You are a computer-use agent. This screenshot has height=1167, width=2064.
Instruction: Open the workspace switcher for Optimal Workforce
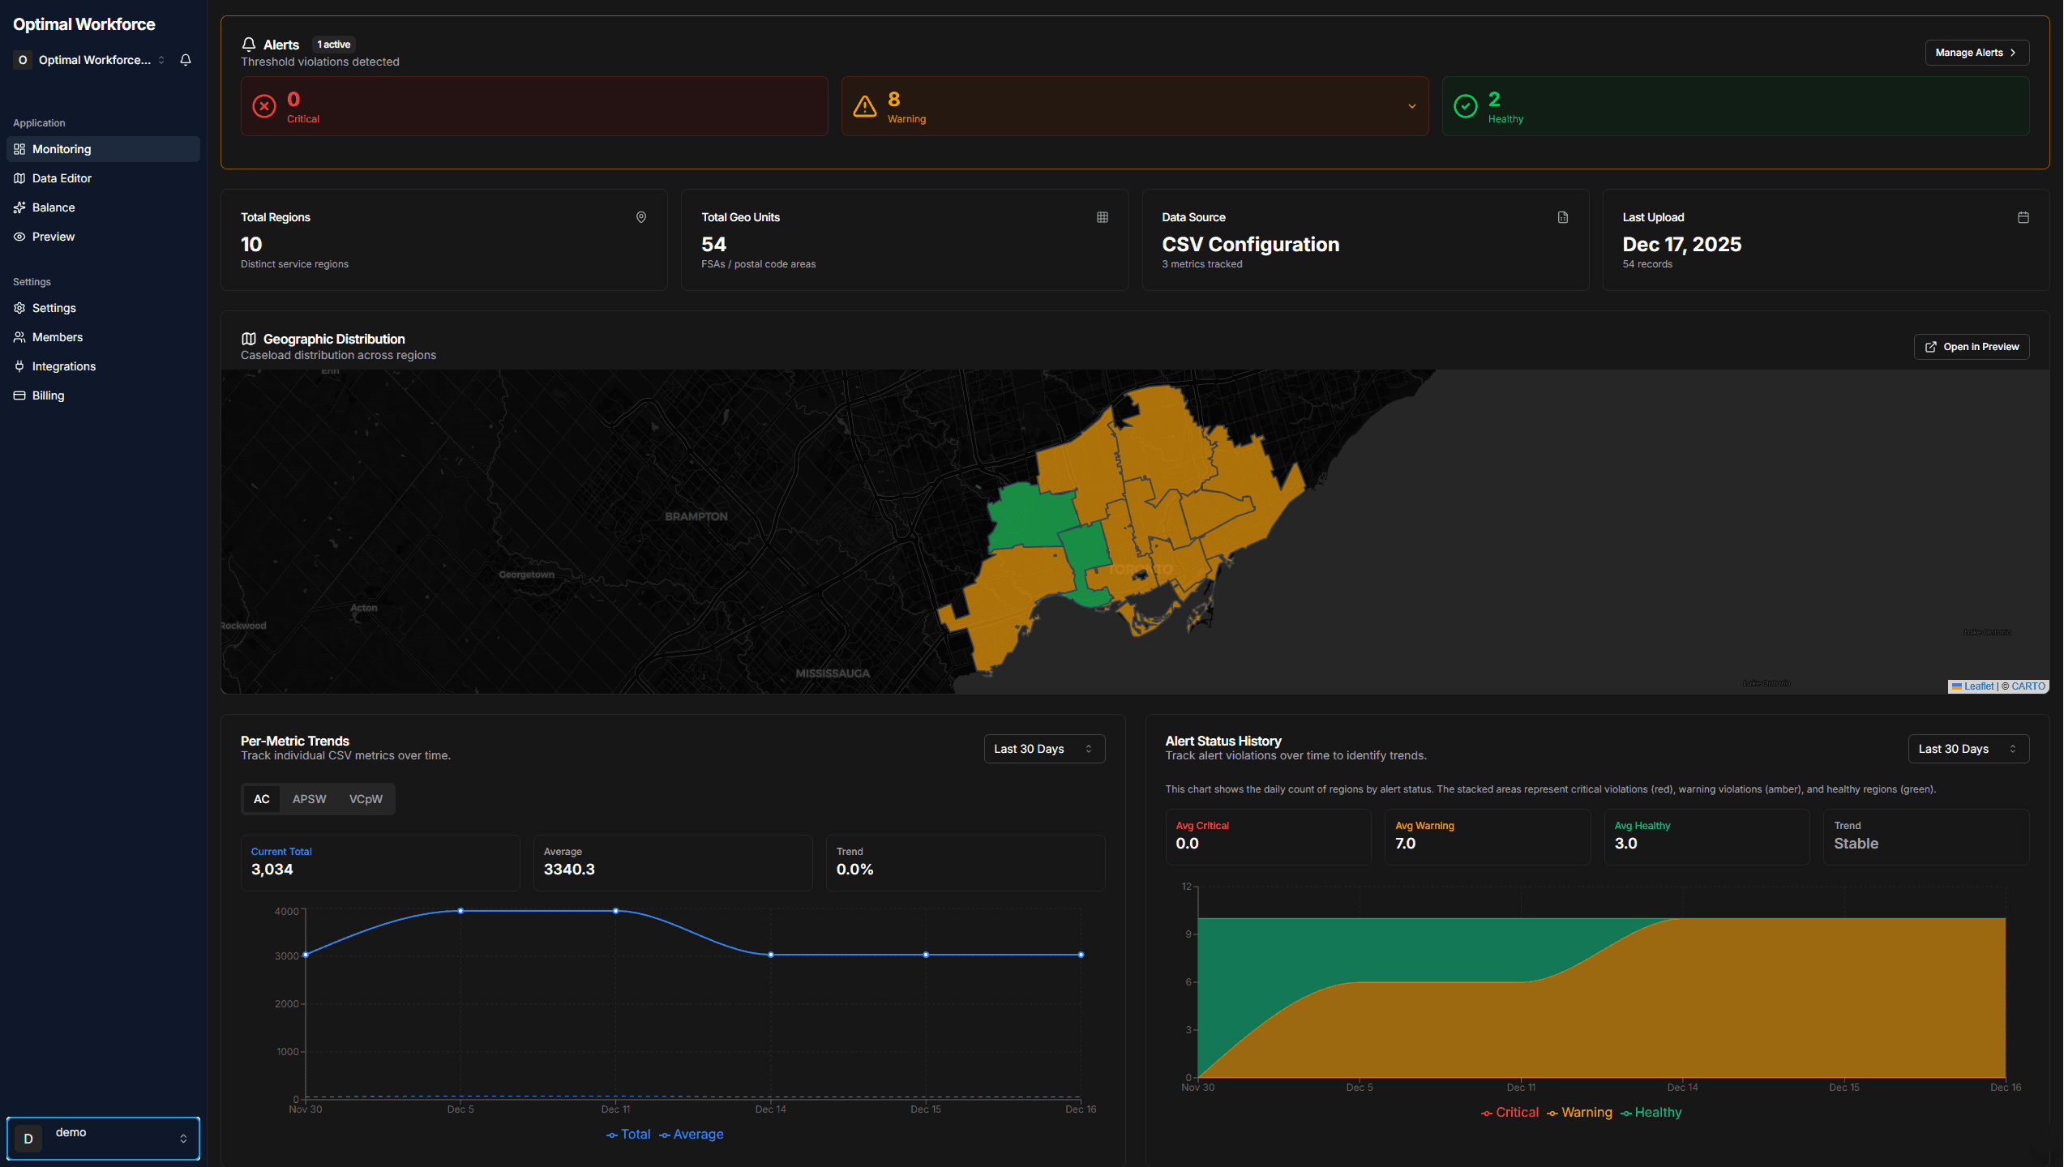point(161,59)
